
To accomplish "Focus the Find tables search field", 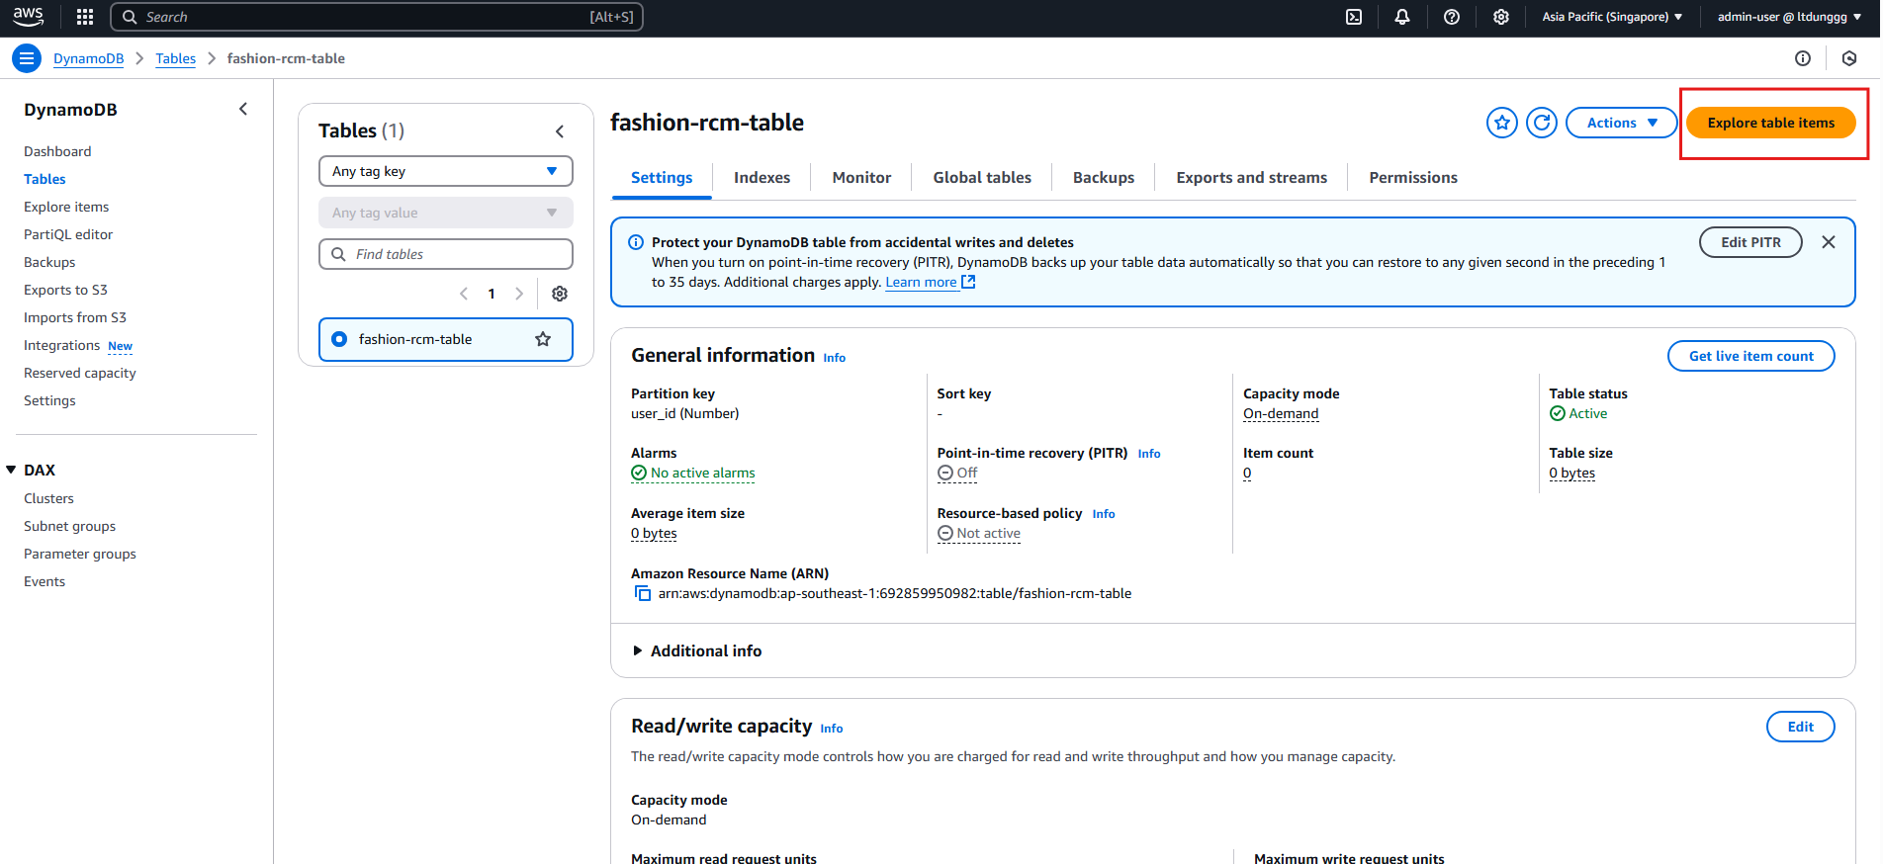I will point(446,254).
